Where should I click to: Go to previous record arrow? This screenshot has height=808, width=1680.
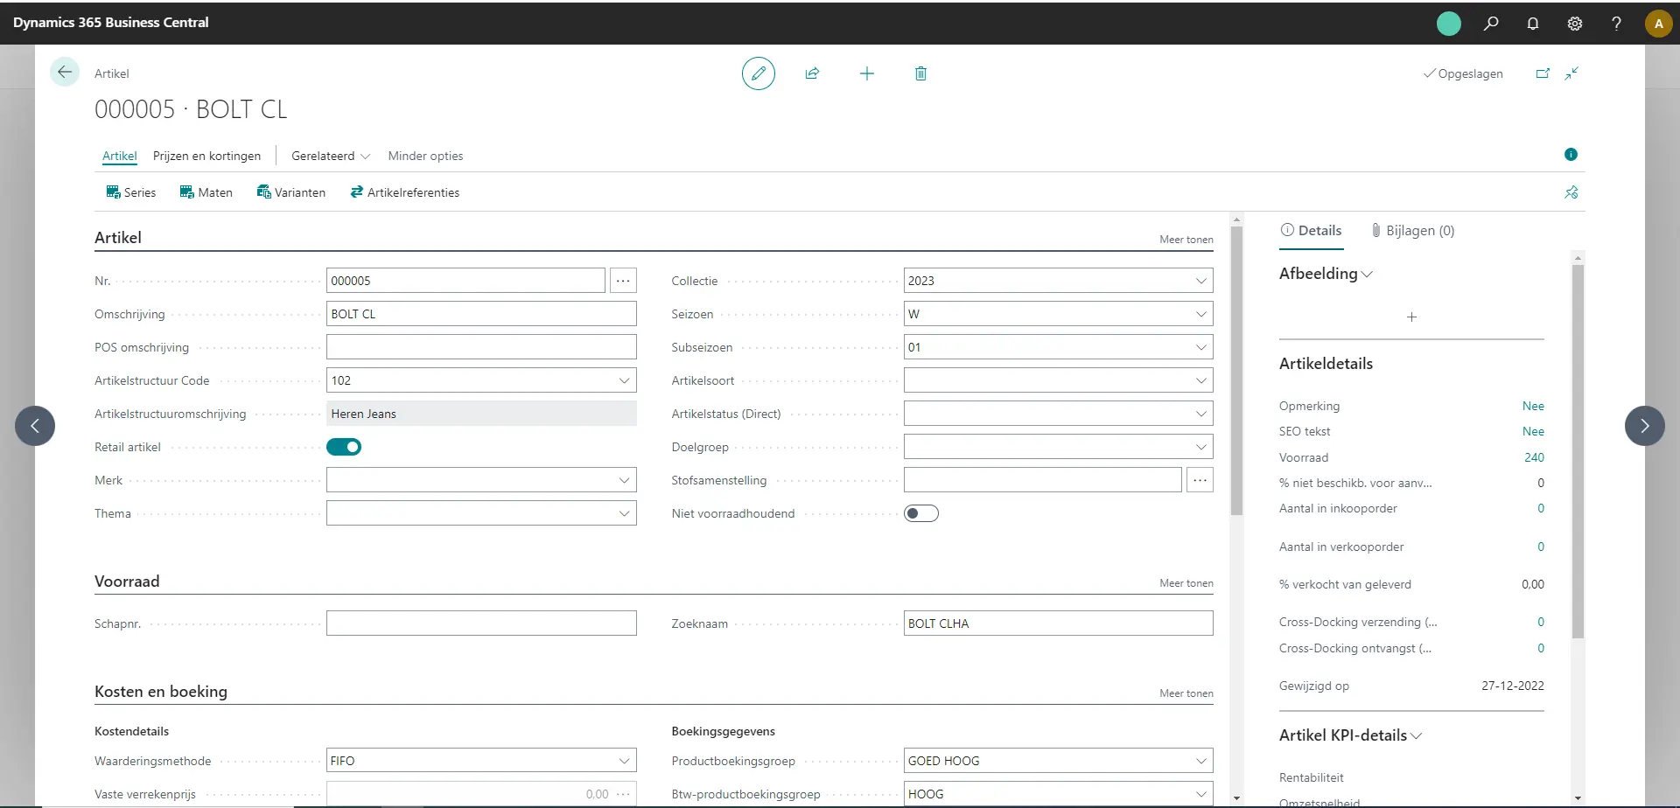[35, 426]
